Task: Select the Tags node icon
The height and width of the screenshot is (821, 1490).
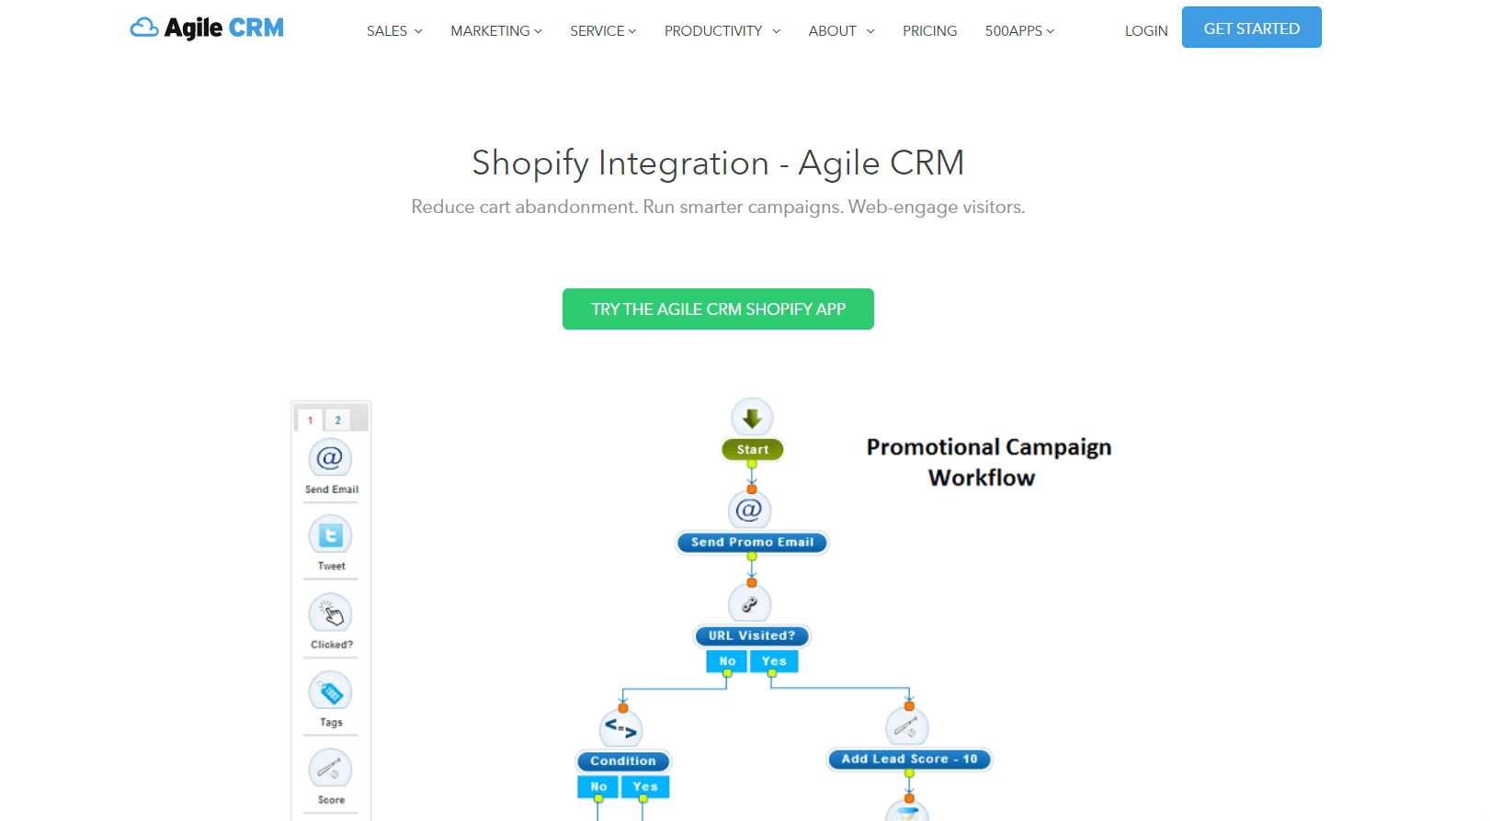Action: pos(330,692)
